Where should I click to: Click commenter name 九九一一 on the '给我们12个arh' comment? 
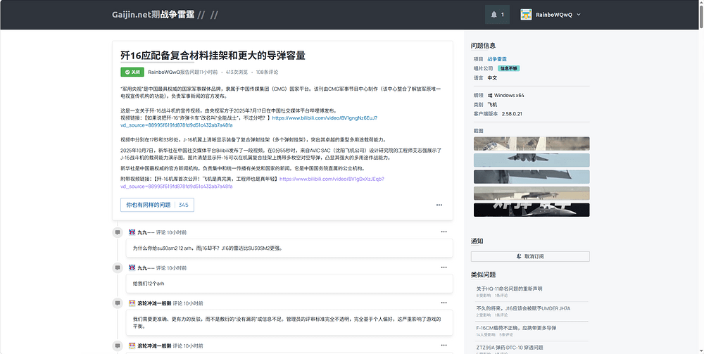[146, 268]
